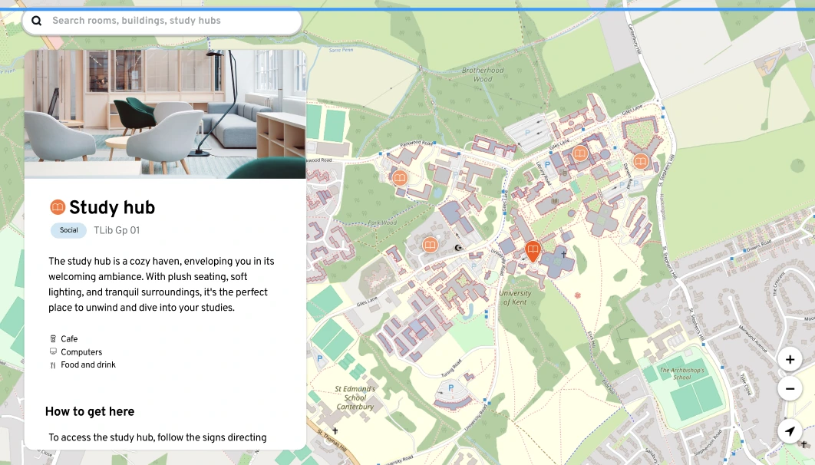
Task: Click the crescent moon icon on the map
Action: click(459, 248)
